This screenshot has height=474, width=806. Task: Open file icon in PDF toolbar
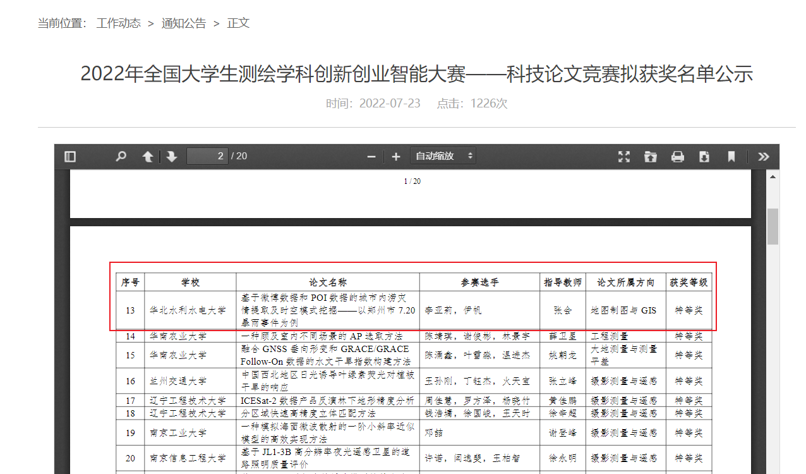point(651,156)
